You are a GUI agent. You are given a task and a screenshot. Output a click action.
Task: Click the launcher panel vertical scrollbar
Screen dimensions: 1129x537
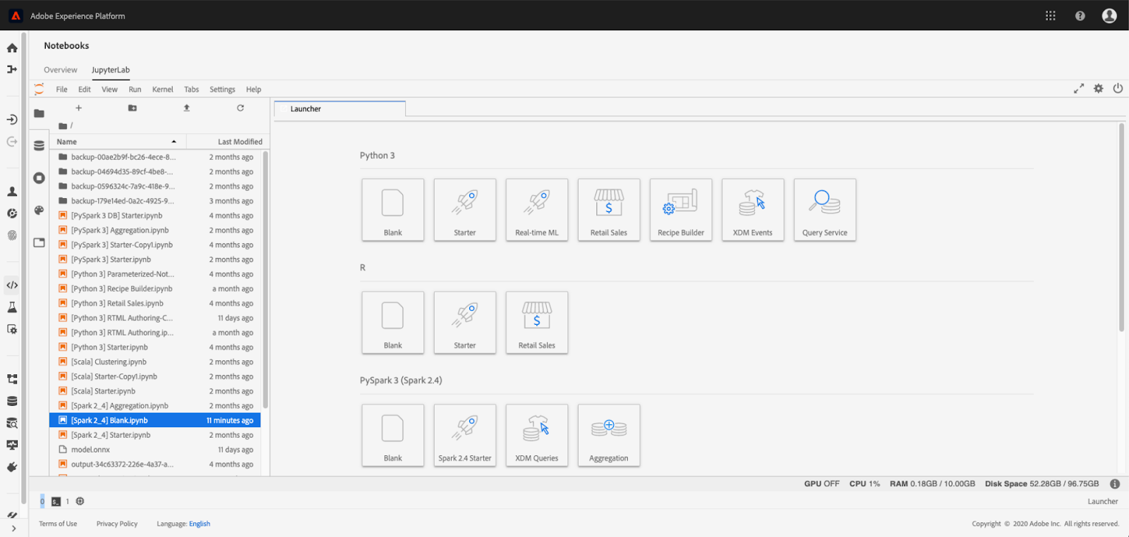(1121, 227)
